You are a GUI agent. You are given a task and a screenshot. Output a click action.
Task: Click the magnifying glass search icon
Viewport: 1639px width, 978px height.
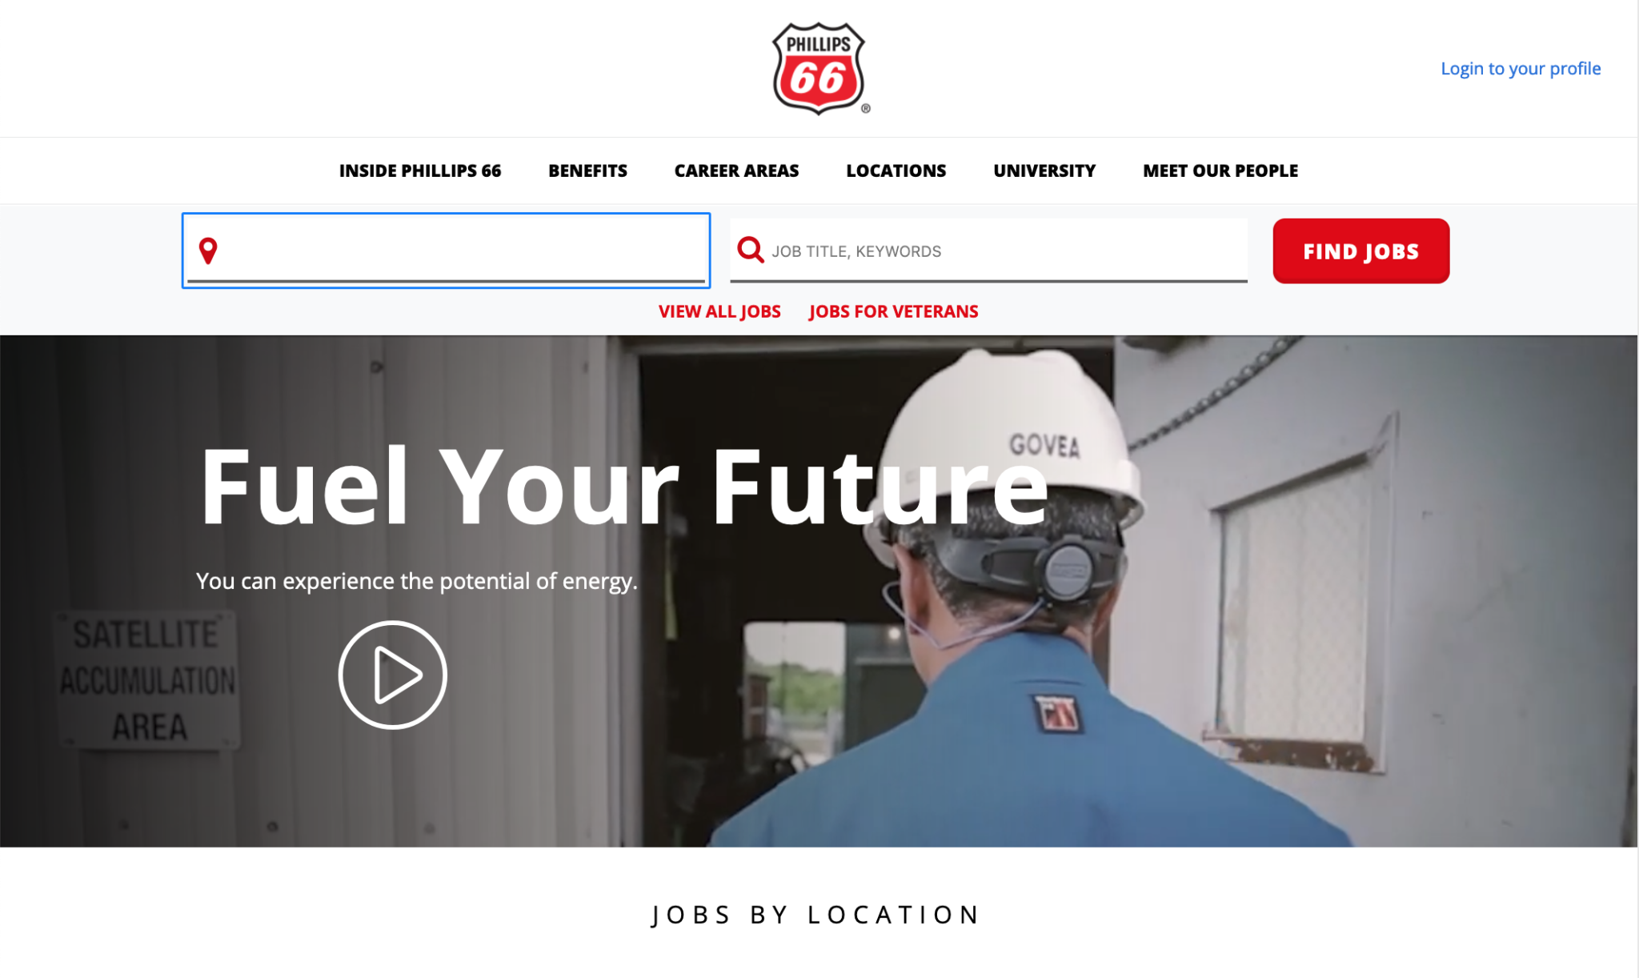click(x=751, y=249)
